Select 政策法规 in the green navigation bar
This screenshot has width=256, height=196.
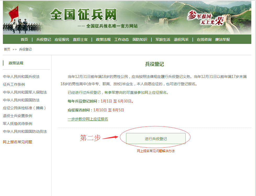click(x=103, y=39)
